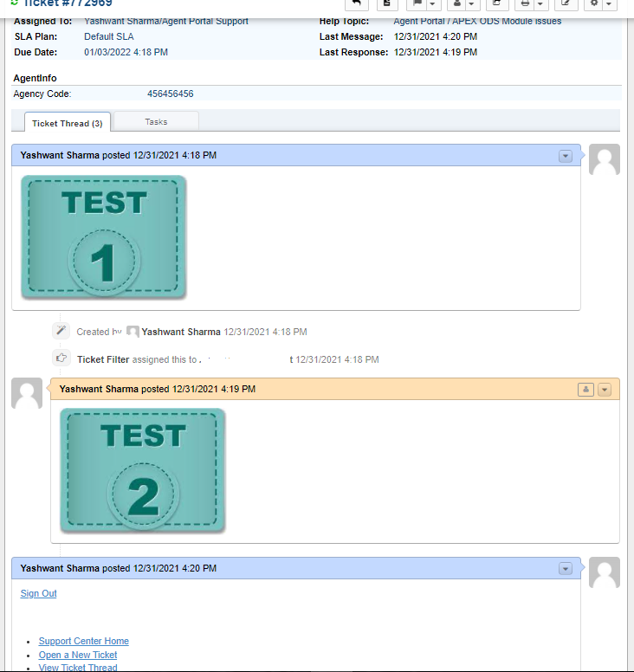
Task: Open the TEST 1 image thumbnail
Action: pos(104,236)
